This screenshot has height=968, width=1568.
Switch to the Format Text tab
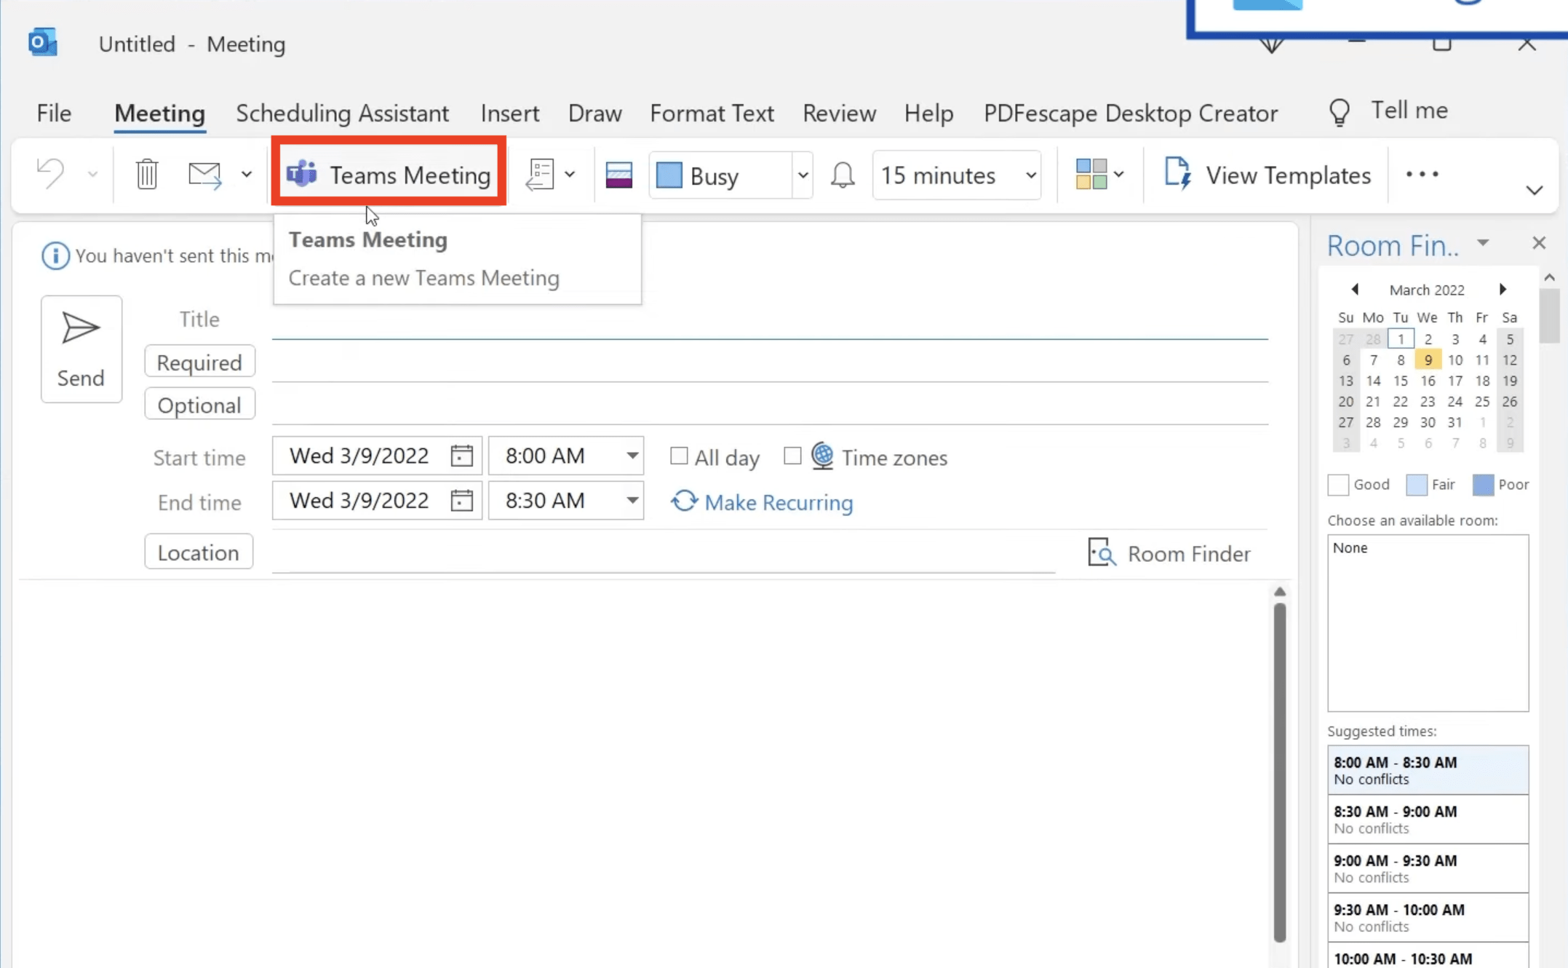click(x=712, y=114)
